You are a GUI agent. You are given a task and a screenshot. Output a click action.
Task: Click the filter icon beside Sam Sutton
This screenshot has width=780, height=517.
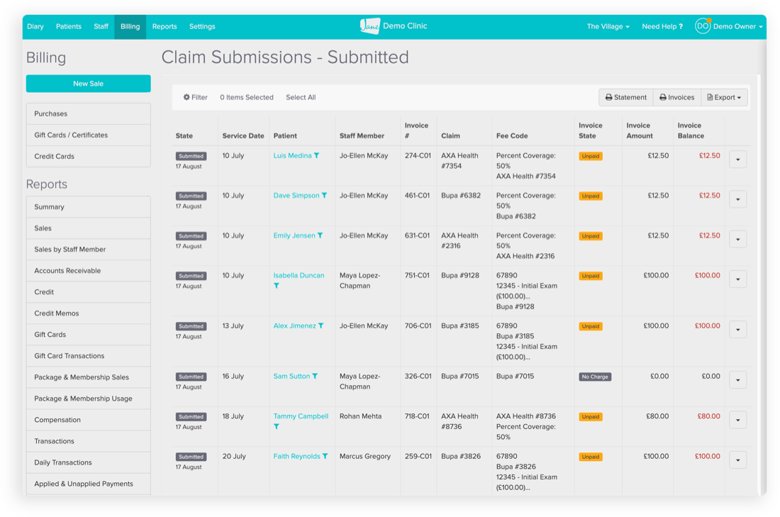[315, 377]
